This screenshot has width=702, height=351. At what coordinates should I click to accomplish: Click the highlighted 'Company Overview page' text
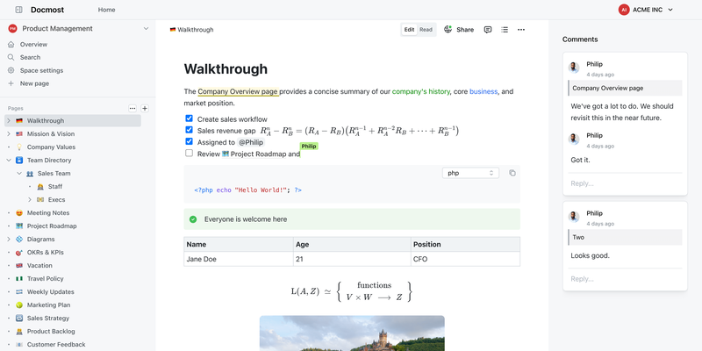coord(238,91)
